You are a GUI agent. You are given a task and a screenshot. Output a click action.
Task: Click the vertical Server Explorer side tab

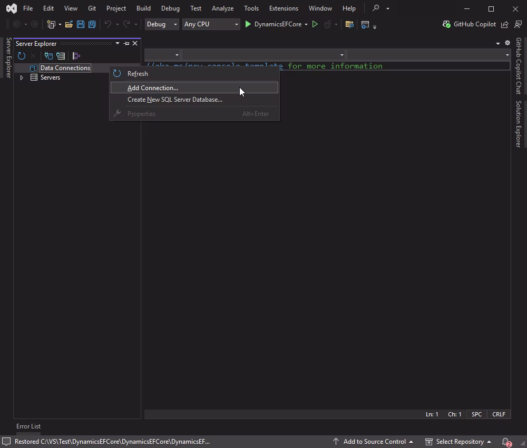pyautogui.click(x=9, y=57)
